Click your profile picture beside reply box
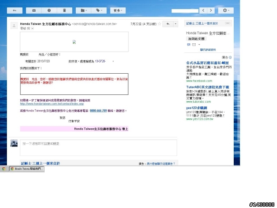 (14, 143)
